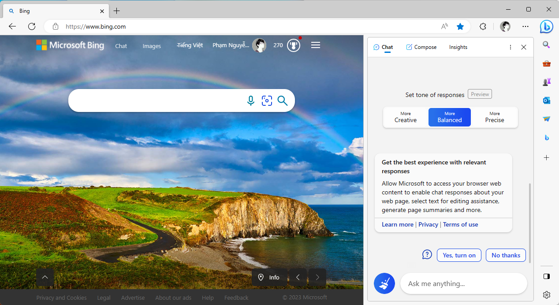Launch Bing Discover from top-right corner
This screenshot has height=305, width=559.
pos(546,26)
